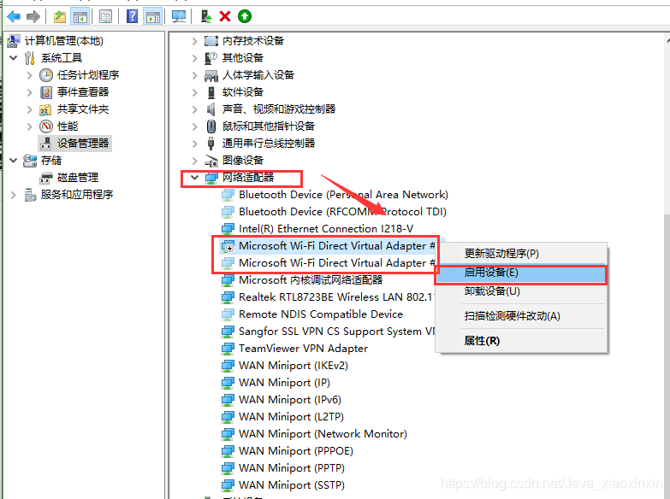Image resolution: width=670 pixels, height=499 pixels.
Task: Select WAN Miniport (IKEv2)
Action: point(293,366)
